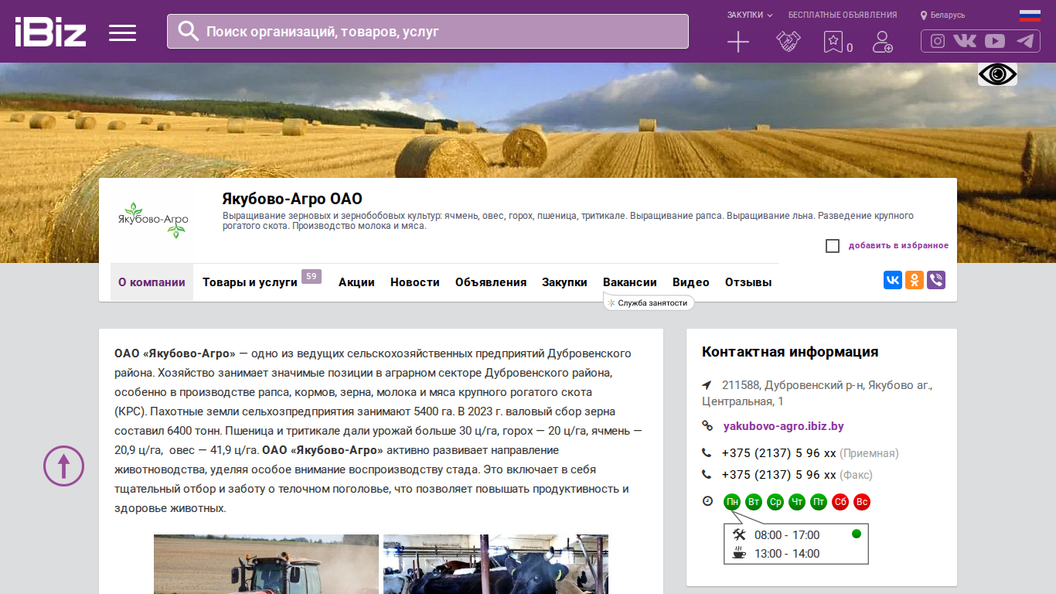
Task: Open the Вакансии tab
Action: 630,282
